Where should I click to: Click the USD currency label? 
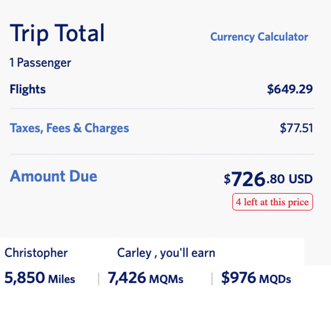[300, 179]
